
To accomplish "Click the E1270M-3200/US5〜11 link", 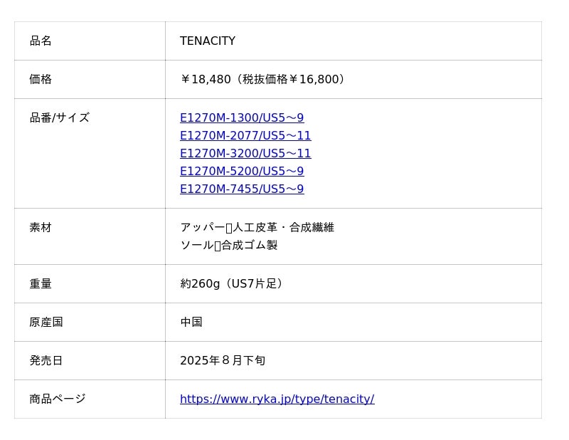I will click(x=245, y=154).
